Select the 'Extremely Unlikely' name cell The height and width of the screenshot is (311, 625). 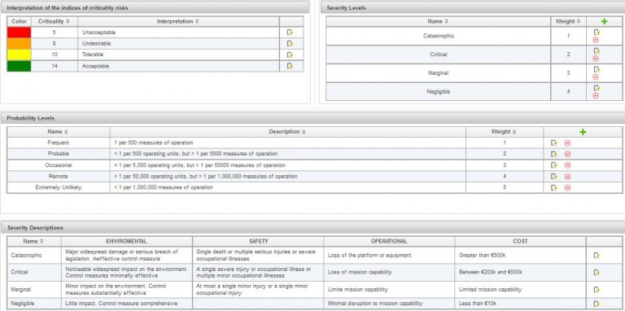click(x=59, y=187)
